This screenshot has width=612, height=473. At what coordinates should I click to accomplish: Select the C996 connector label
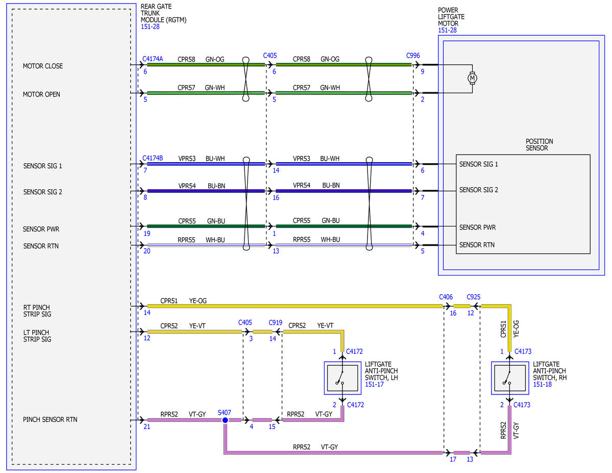coord(413,56)
